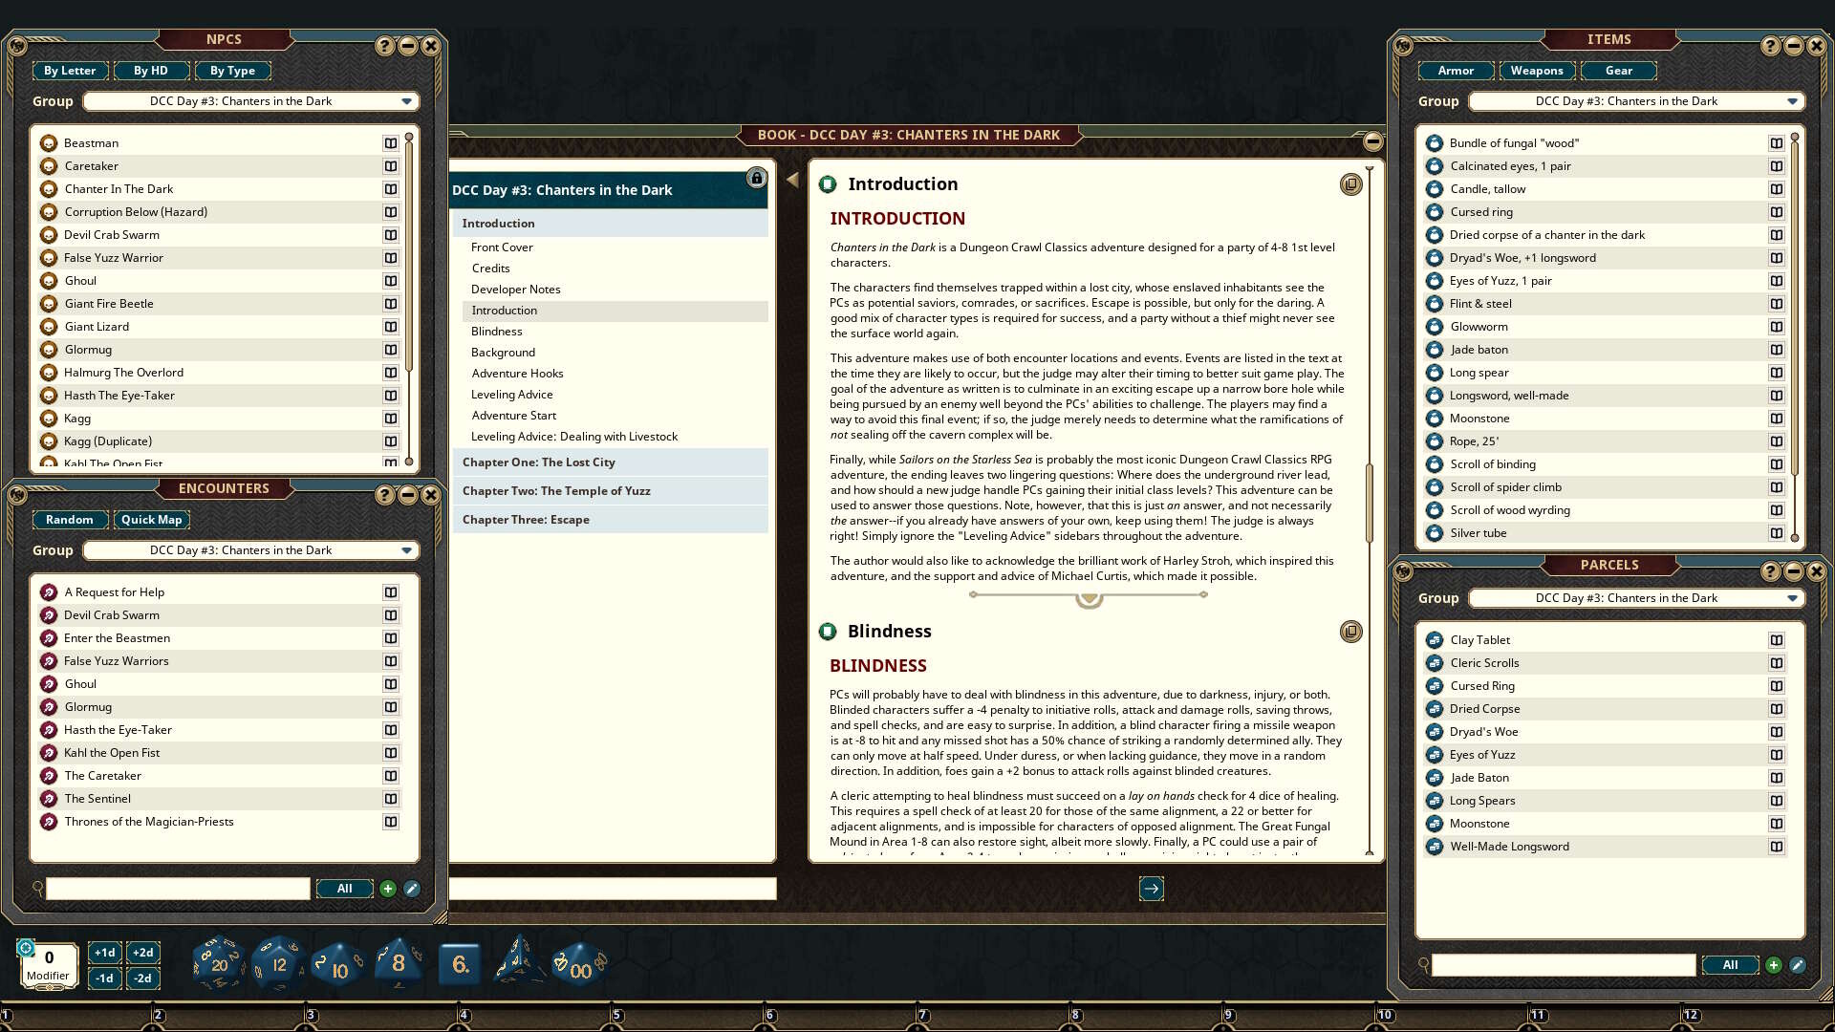Open the Ghoul NPC record window icon
This screenshot has height=1032, width=1835.
(391, 281)
